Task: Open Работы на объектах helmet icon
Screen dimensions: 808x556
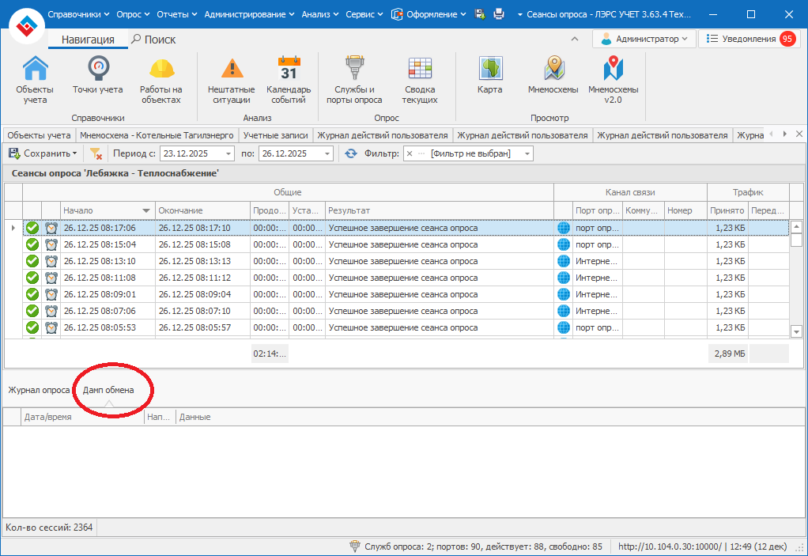Action: click(161, 80)
